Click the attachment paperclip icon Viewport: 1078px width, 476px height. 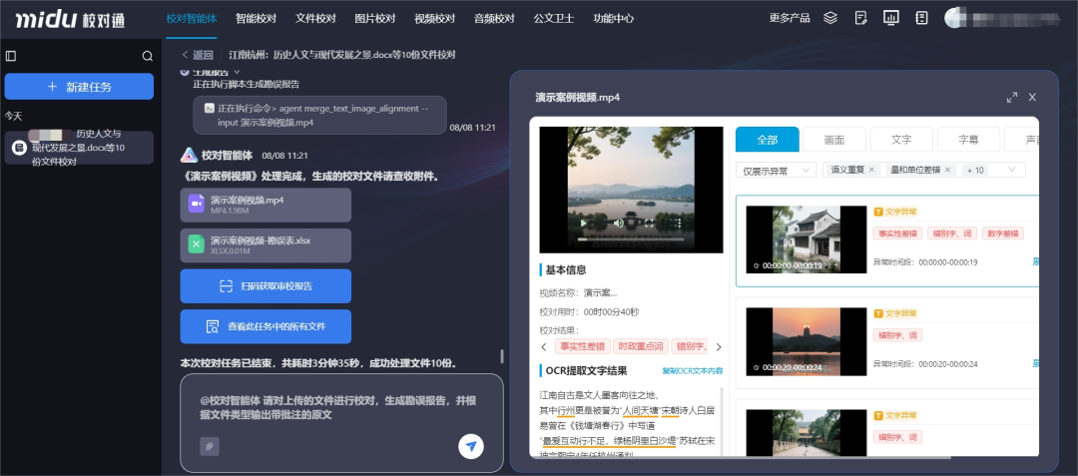210,446
